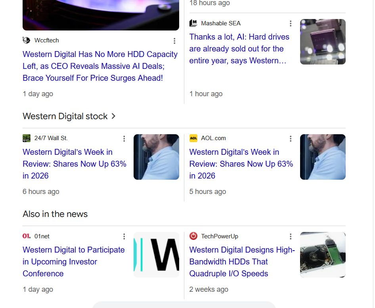Open more options for Mashable SEA article
The width and height of the screenshot is (375, 308).
tap(291, 23)
